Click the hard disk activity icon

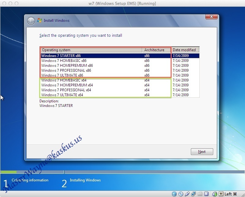point(174,194)
